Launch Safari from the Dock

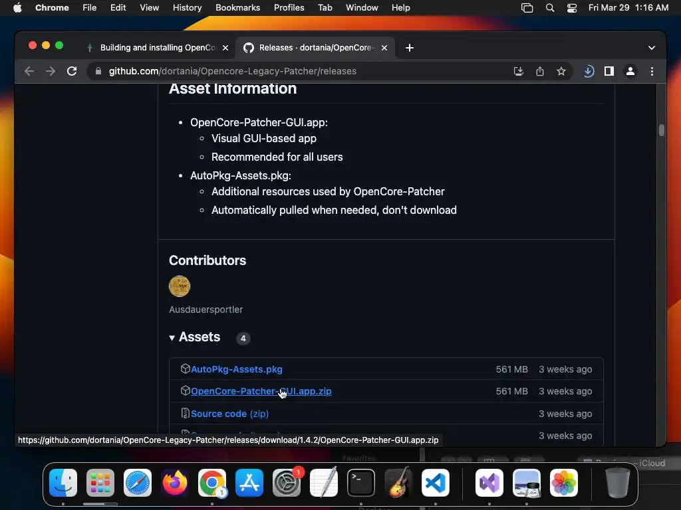138,483
